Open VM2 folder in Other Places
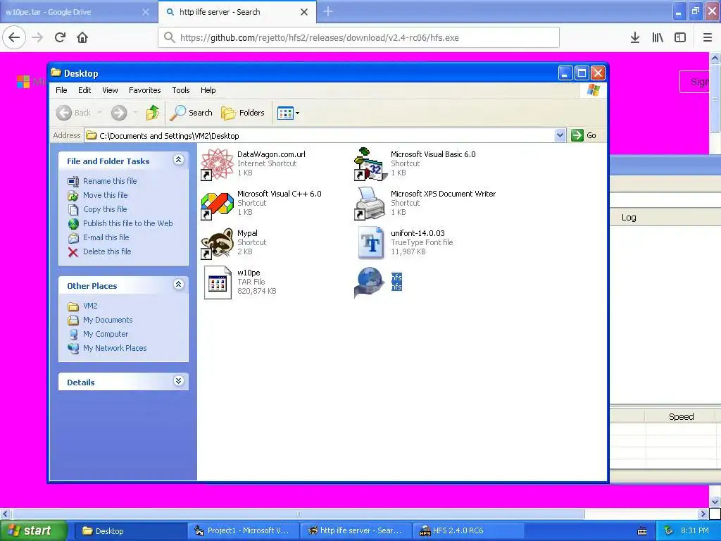The height and width of the screenshot is (541, 721). pyautogui.click(x=90, y=306)
